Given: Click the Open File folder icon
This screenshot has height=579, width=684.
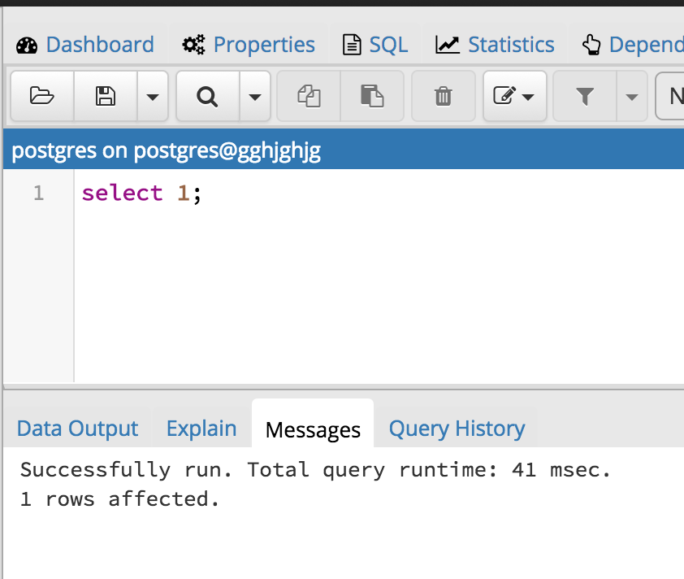Looking at the screenshot, I should (x=41, y=97).
